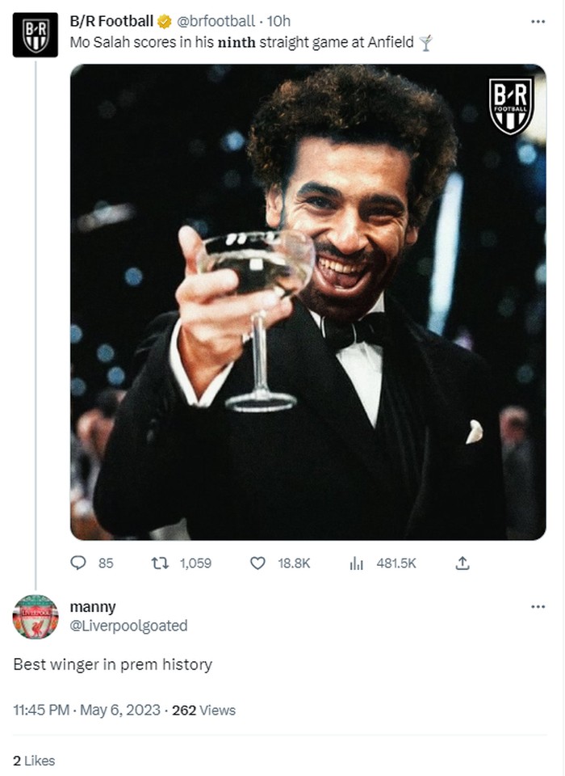Open the B/R Football display name
The height and width of the screenshot is (776, 565).
tap(111, 22)
